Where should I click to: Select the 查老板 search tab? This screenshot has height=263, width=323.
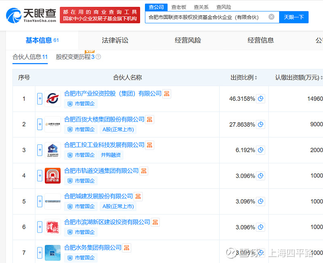click(x=178, y=7)
